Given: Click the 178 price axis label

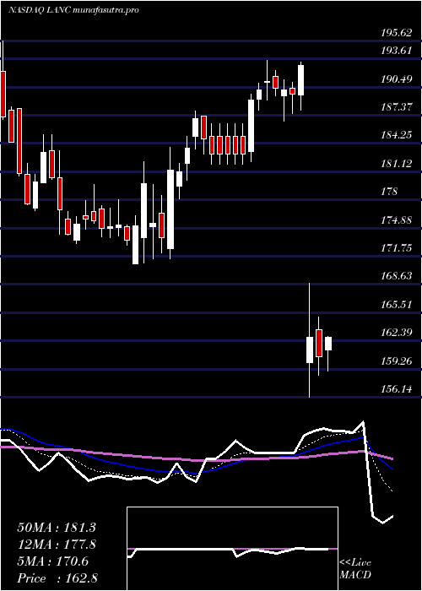Looking at the screenshot, I should tap(389, 192).
